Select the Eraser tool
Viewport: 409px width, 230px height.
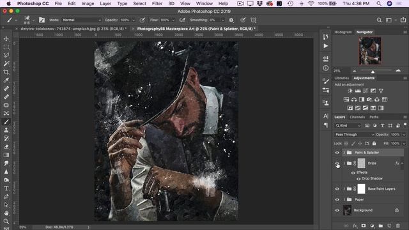pos(6,147)
